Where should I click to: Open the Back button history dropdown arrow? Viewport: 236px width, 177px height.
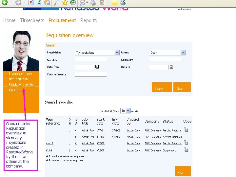11,2
